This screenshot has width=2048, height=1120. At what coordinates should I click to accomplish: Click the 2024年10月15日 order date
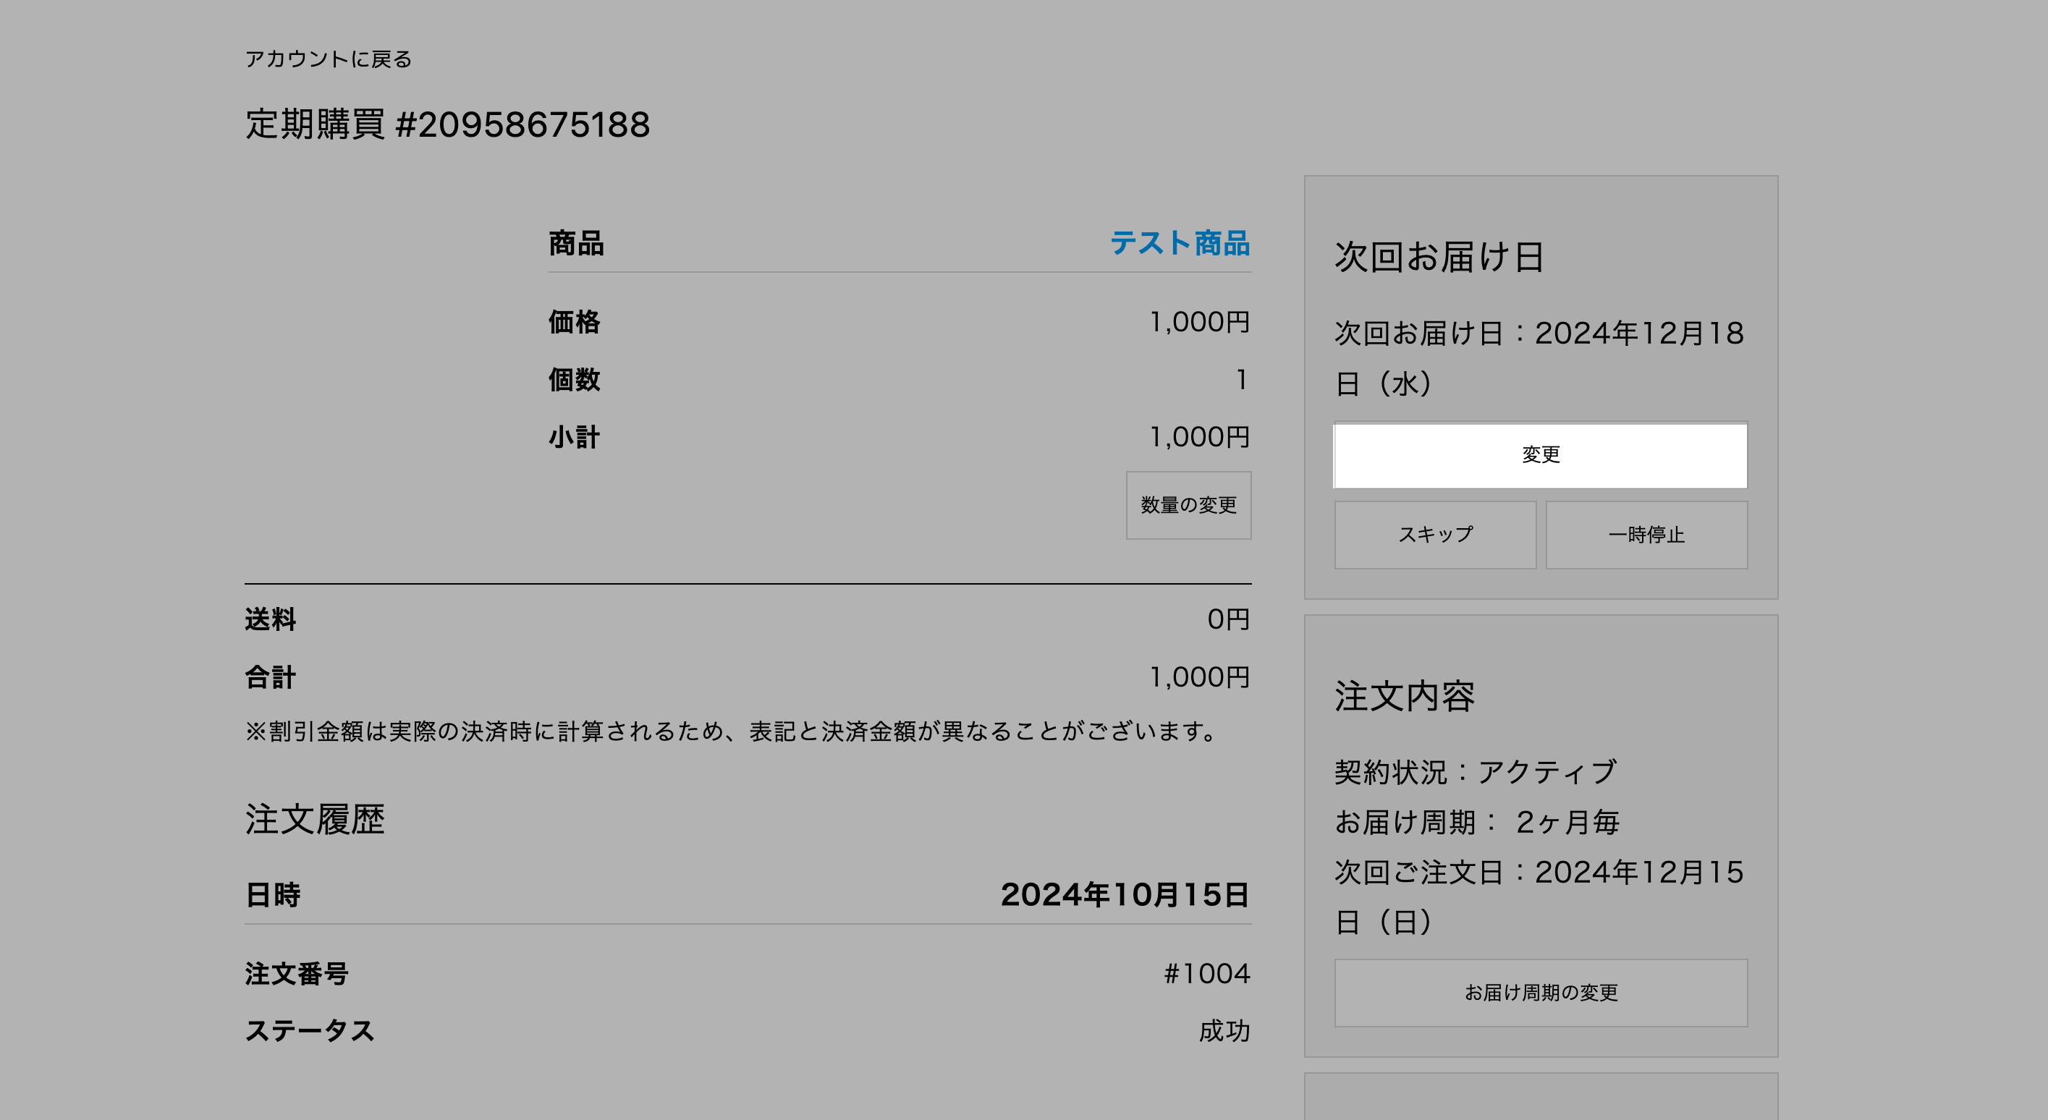(1124, 895)
